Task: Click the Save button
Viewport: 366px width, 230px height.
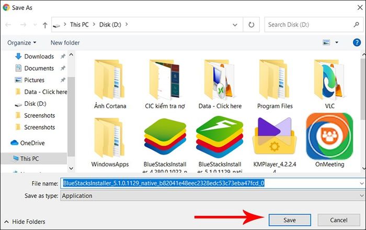Action: (x=290, y=220)
